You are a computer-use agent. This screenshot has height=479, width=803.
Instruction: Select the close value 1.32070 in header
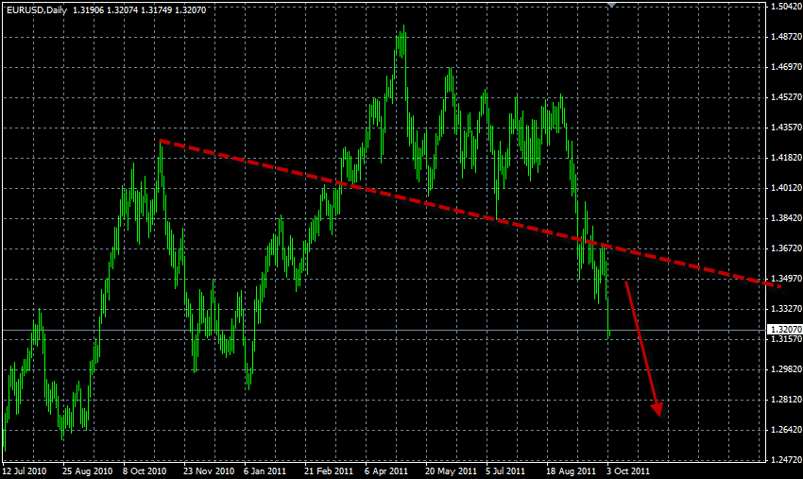(x=191, y=9)
